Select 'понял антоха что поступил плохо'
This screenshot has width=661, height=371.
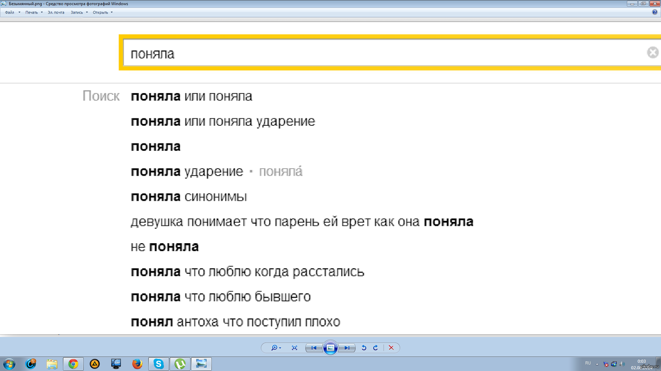pos(235,322)
